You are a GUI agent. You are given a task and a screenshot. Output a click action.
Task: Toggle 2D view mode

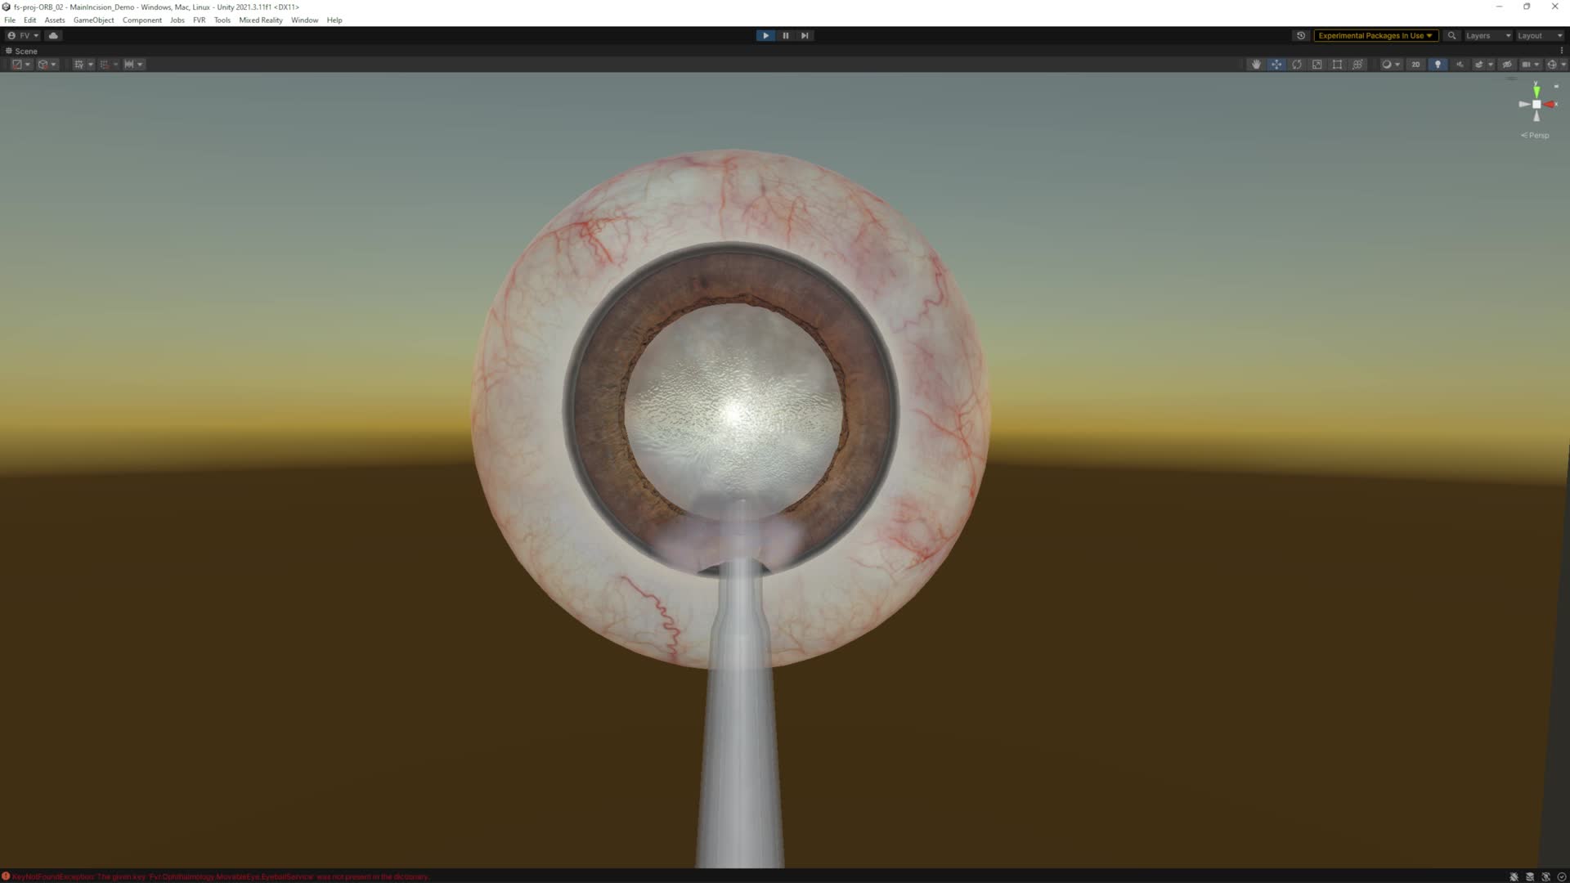click(x=1415, y=65)
